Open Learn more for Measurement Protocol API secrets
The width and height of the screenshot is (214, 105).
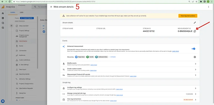pos(133,76)
